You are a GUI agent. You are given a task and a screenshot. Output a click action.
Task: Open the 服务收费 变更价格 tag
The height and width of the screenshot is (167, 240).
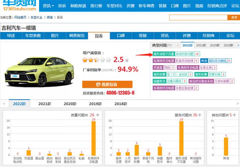click(x=210, y=74)
